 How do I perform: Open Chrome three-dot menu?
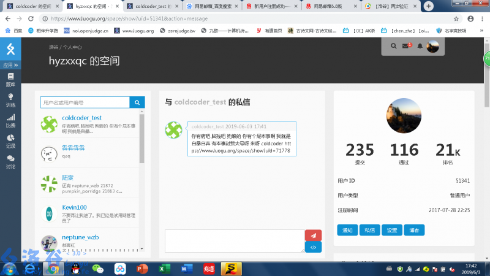[x=482, y=18]
